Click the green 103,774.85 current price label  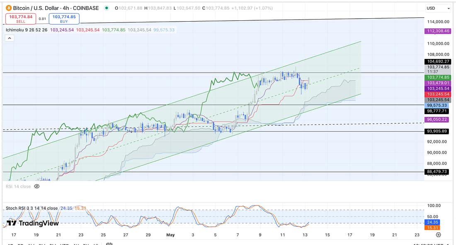point(437,77)
